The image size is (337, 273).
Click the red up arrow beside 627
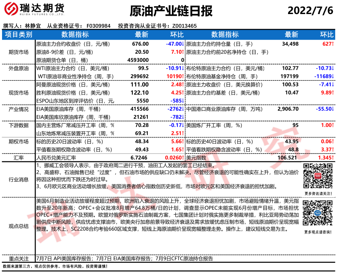333,44
